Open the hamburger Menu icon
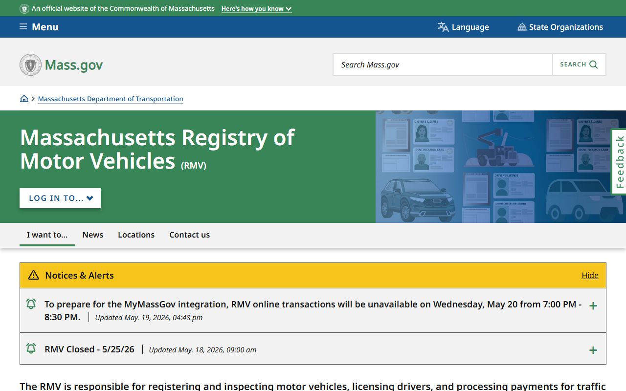The width and height of the screenshot is (626, 391). click(23, 27)
